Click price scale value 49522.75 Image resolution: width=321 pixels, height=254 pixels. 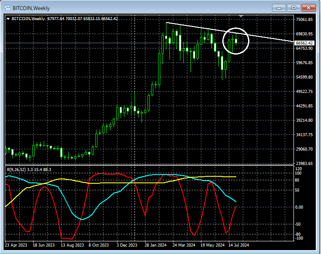point(304,91)
